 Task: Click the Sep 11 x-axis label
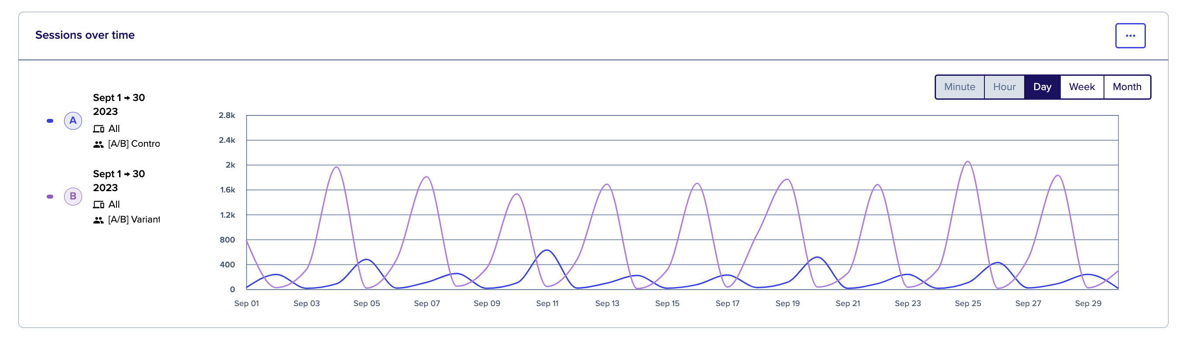pyautogui.click(x=547, y=304)
